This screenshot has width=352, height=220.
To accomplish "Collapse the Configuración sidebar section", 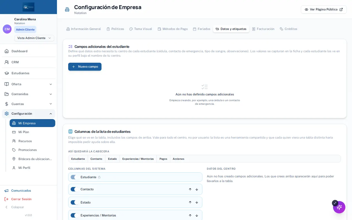I will [29, 114].
